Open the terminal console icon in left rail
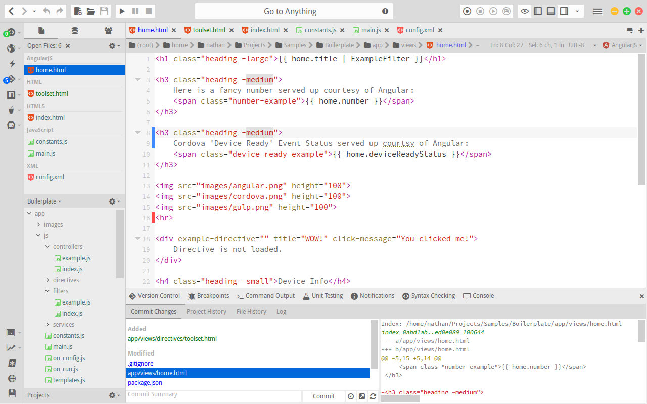 11,332
